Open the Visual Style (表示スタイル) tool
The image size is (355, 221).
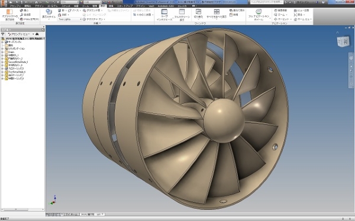[x=49, y=14]
